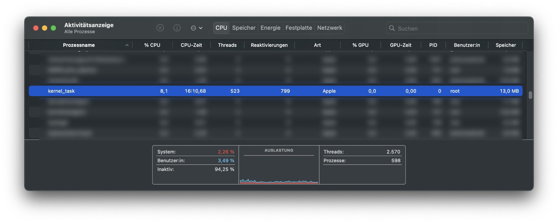Click the vertical scrollbar thumb
Viewport: 558px width, 223px height.
(x=530, y=95)
